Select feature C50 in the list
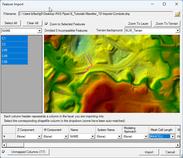Screen dimensions: 183x158 [14, 62]
